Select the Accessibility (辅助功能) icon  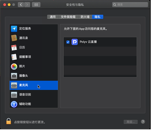click(x=14, y=104)
